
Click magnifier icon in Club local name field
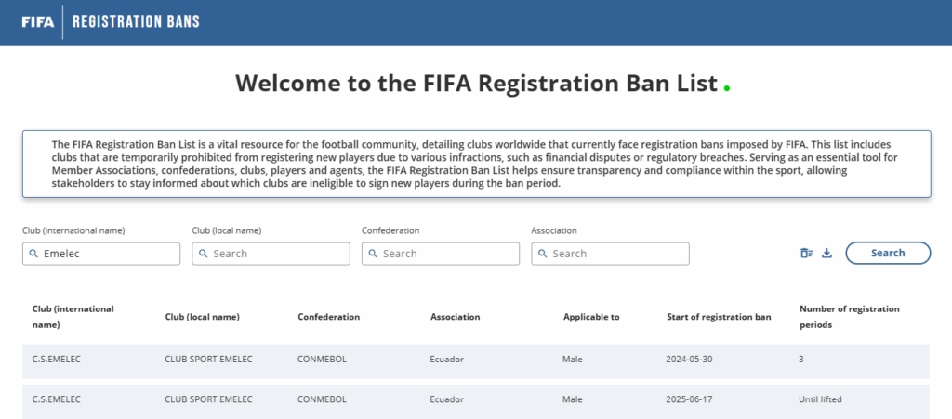(204, 254)
